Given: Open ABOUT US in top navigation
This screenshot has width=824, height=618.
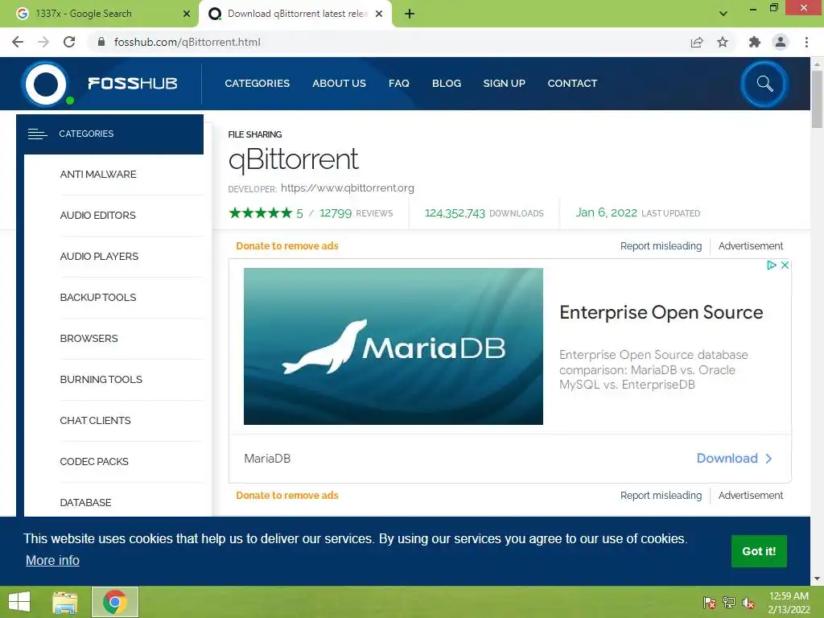Looking at the screenshot, I should pos(339,83).
